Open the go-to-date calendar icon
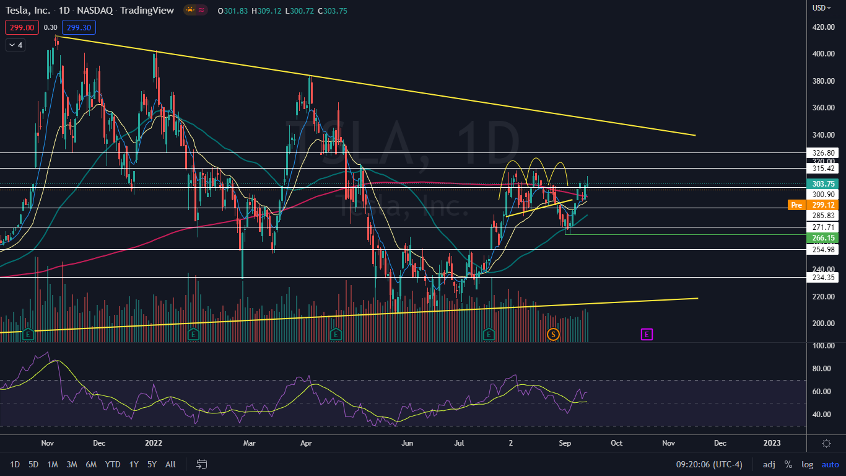This screenshot has height=476, width=846. (201, 464)
